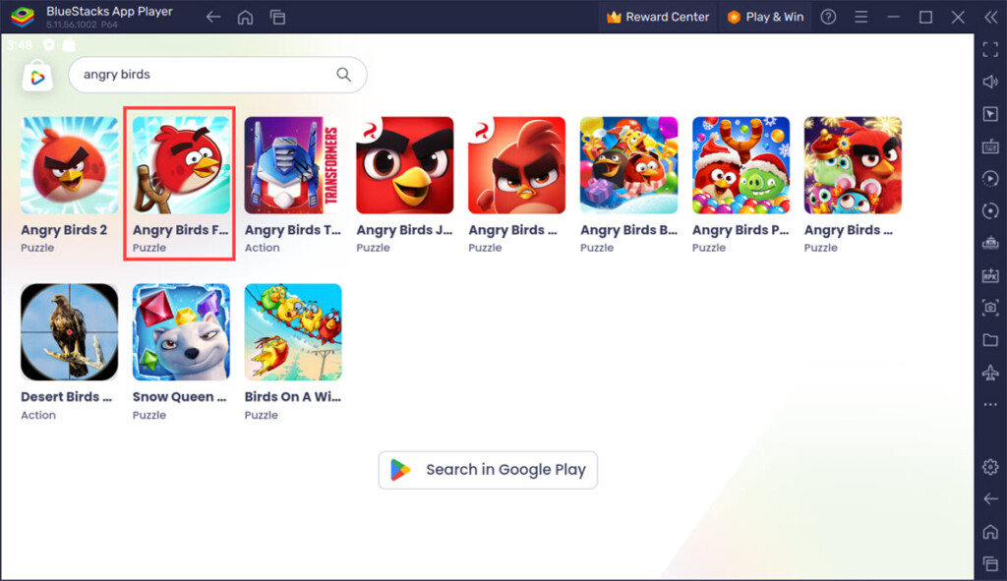Image resolution: width=1007 pixels, height=581 pixels.
Task: Click the 'Desert Birds ...' title text
Action: point(66,397)
